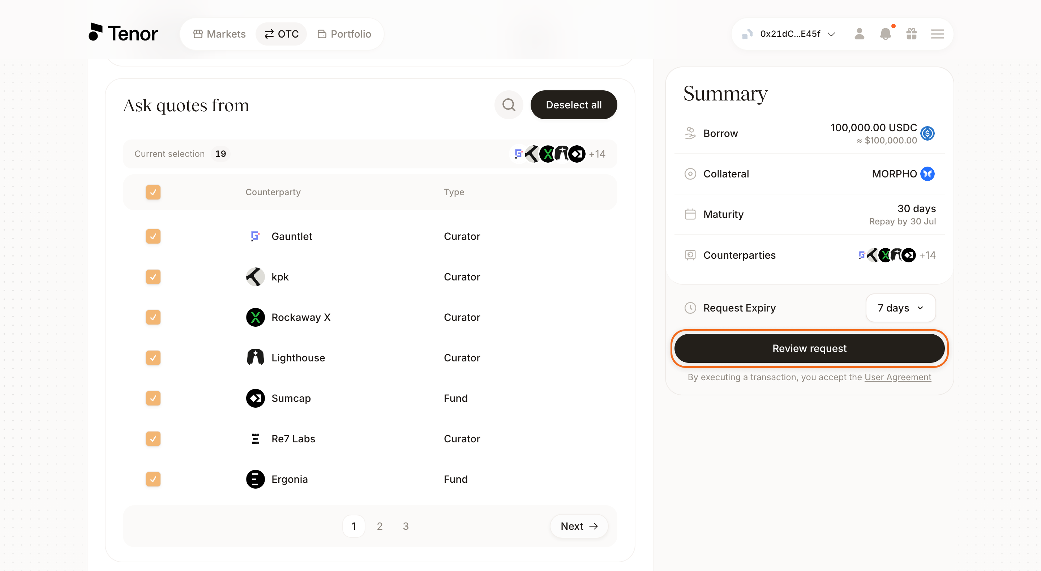
Task: Click the Borrow hand icon
Action: (x=690, y=133)
